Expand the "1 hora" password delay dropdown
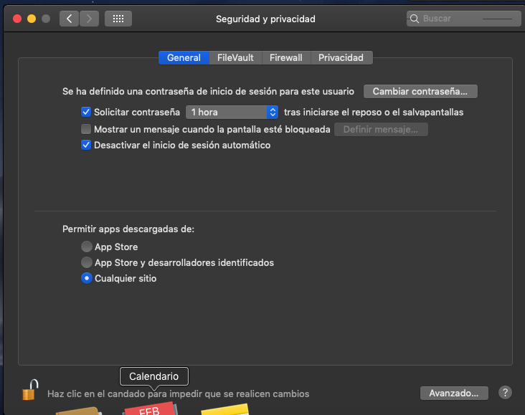Screen dimensions: 525x415 [232, 112]
